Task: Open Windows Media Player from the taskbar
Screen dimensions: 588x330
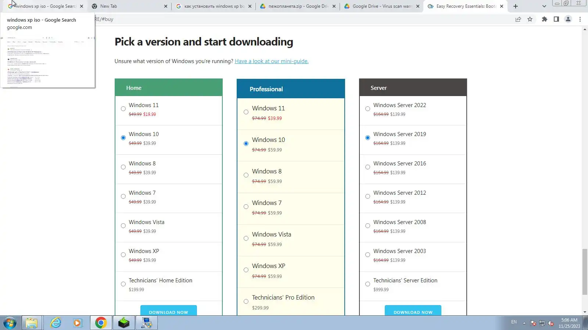Action: click(77, 323)
